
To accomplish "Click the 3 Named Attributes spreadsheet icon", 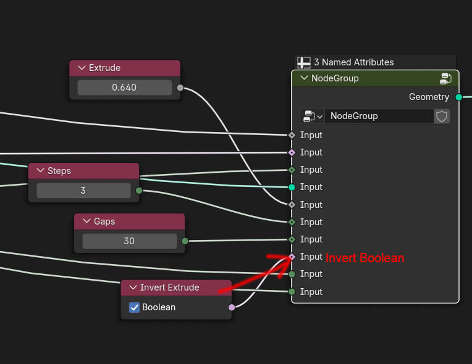I will click(304, 62).
